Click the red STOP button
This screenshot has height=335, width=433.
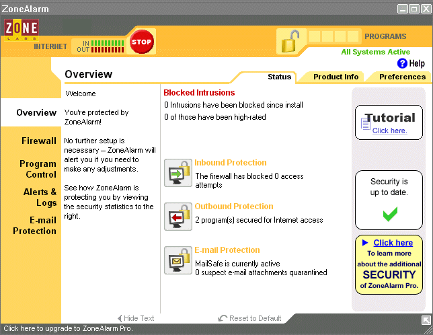pyautogui.click(x=142, y=42)
